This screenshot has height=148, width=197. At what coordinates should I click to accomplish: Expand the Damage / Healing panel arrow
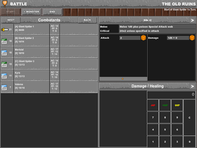point(192,86)
